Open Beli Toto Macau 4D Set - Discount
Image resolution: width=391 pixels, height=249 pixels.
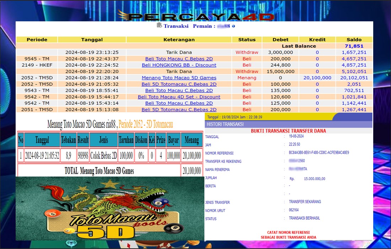tap(179, 97)
